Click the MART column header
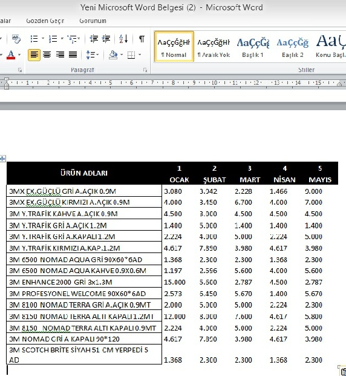 coord(250,180)
